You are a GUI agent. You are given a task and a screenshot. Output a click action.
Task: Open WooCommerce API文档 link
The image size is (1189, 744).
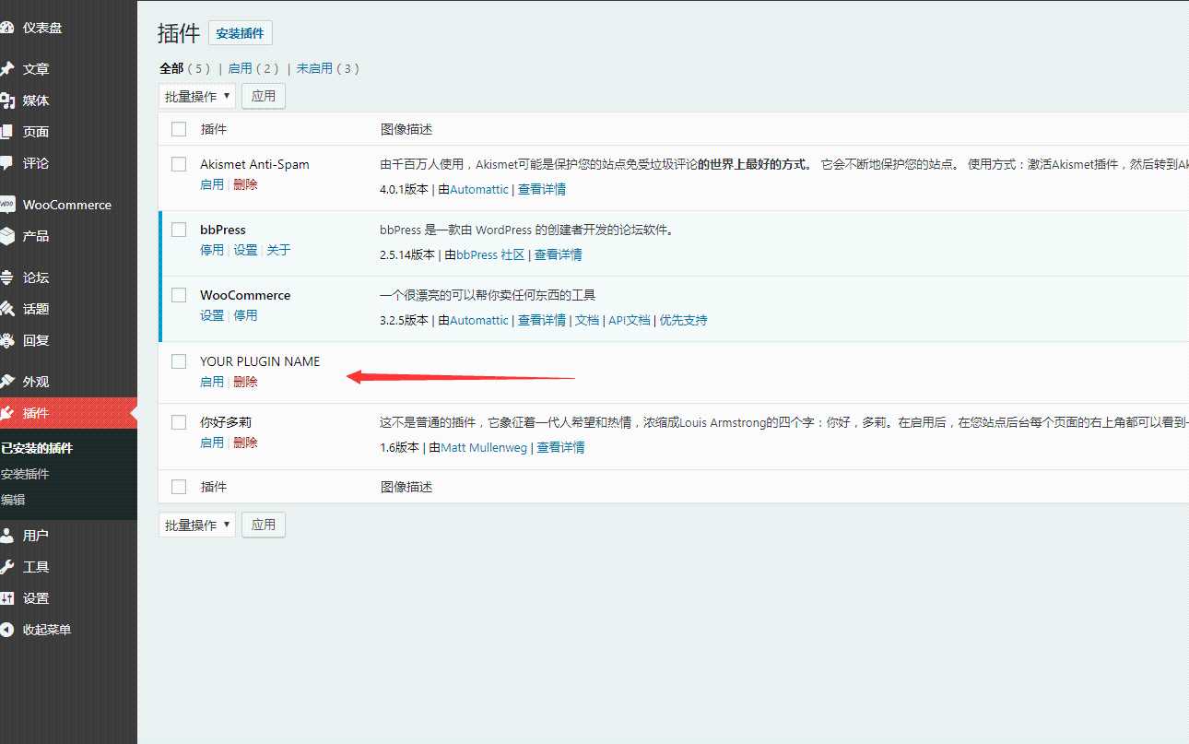[630, 320]
